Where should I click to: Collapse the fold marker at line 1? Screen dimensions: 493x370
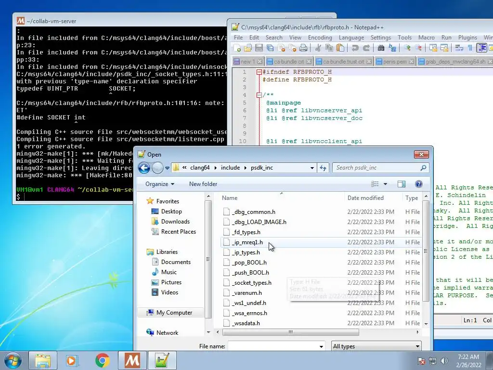(259, 72)
